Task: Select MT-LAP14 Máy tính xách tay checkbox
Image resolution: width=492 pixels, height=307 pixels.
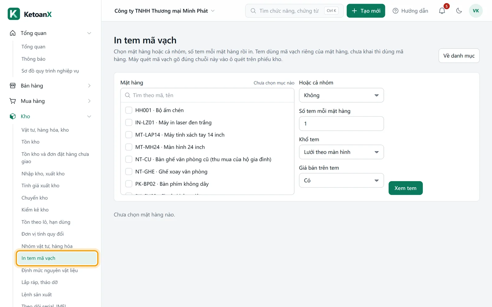Action: 129,135
